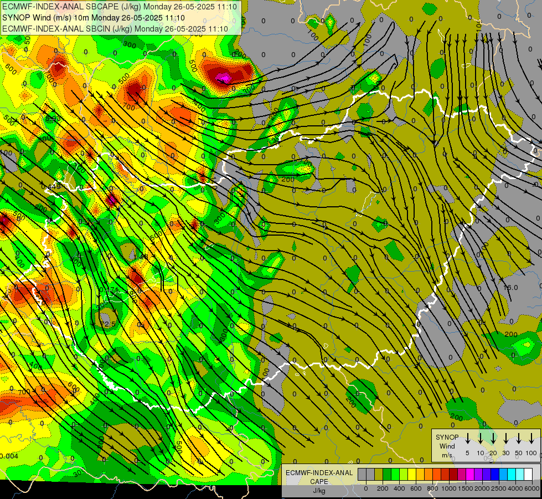Click the magenta CAPE maximum near top center
The image size is (542, 499).
[x=224, y=78]
